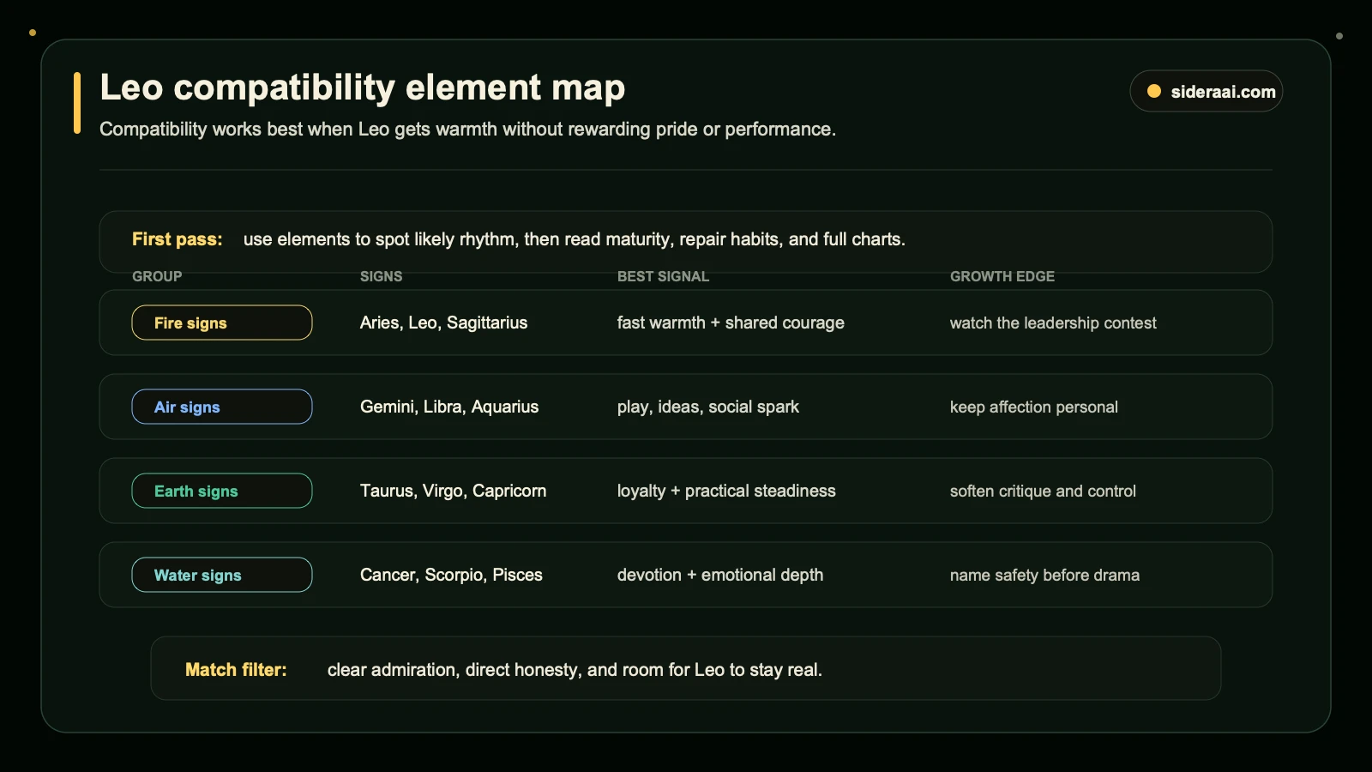Select the Fire signs pill

tap(222, 323)
